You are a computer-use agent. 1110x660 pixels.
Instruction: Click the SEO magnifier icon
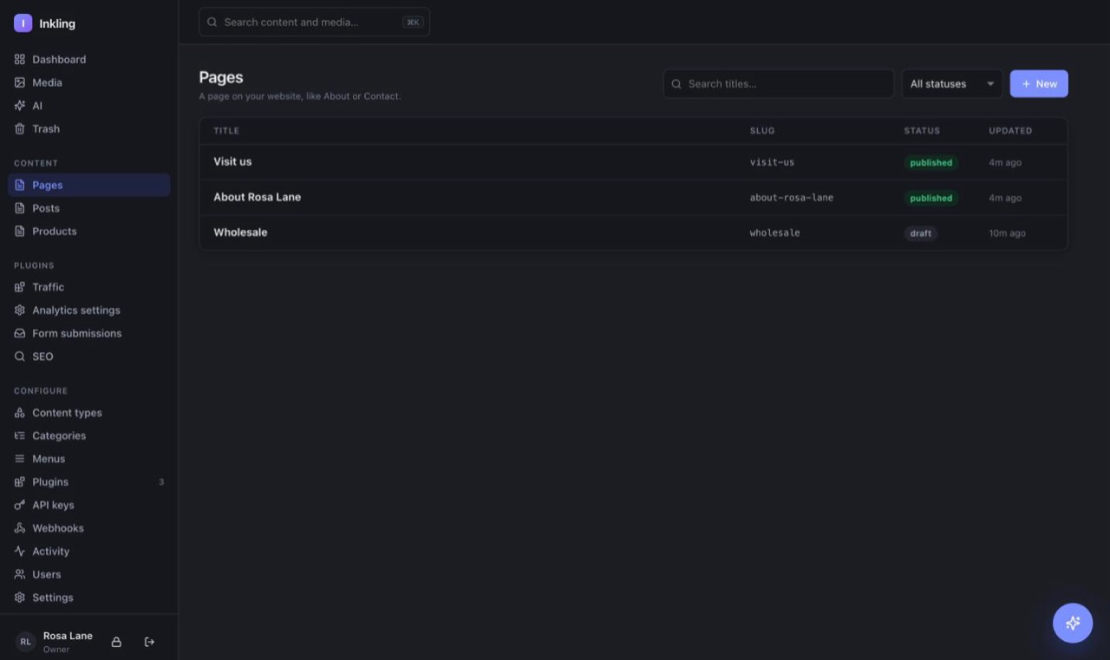(20, 356)
